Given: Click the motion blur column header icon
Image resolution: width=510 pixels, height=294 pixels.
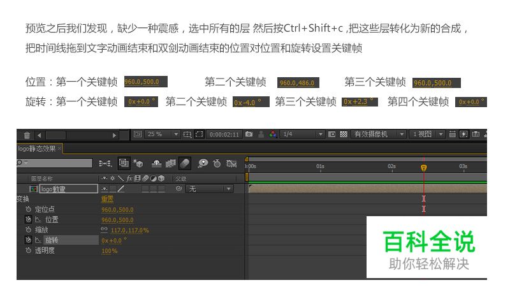Looking at the screenshot, I should (145, 178).
